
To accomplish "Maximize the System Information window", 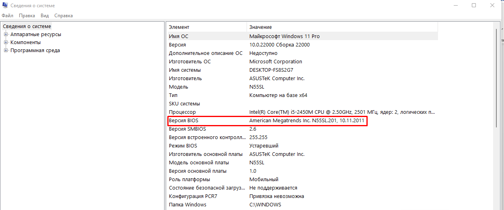I will pyautogui.click(x=474, y=6).
